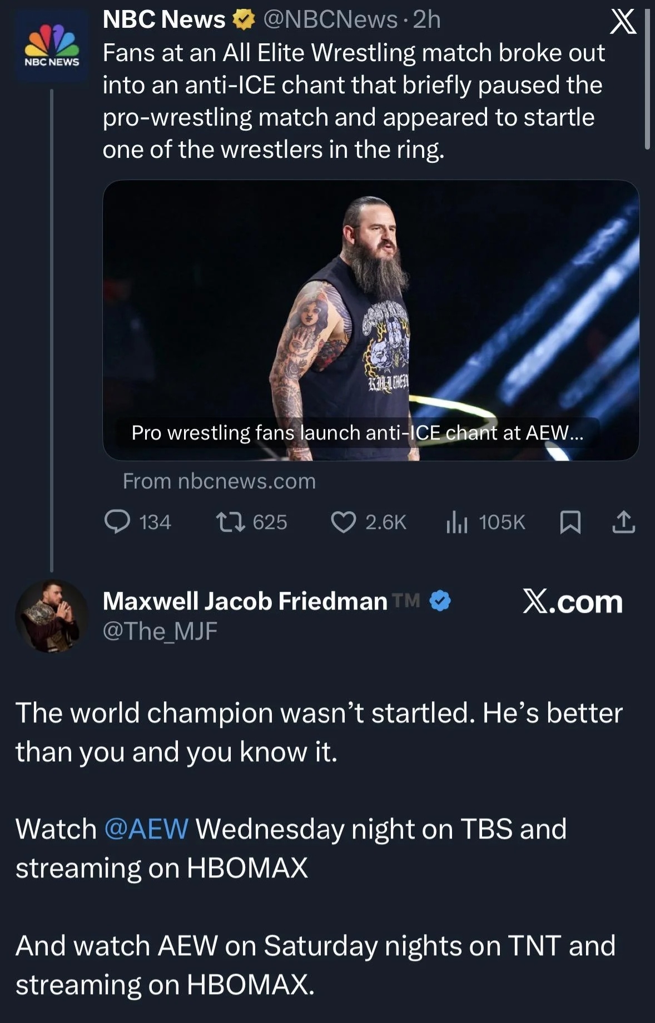Open the @The_MJF handle

point(160,631)
